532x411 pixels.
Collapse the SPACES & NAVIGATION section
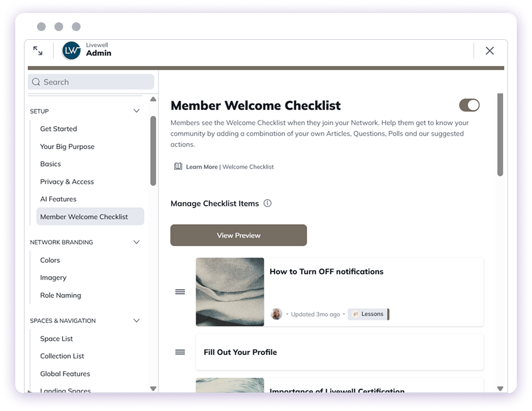point(136,321)
